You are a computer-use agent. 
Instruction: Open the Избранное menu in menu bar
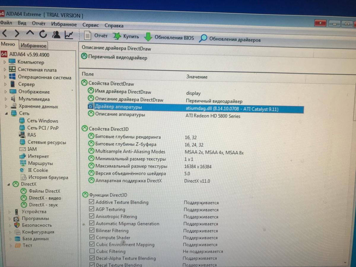(64, 24)
